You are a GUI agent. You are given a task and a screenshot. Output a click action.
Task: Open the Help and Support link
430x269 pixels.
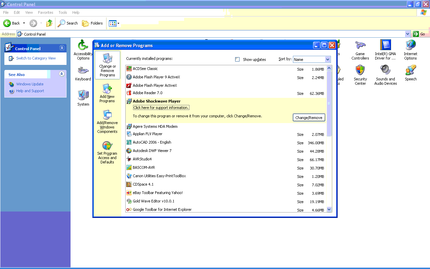tap(30, 91)
